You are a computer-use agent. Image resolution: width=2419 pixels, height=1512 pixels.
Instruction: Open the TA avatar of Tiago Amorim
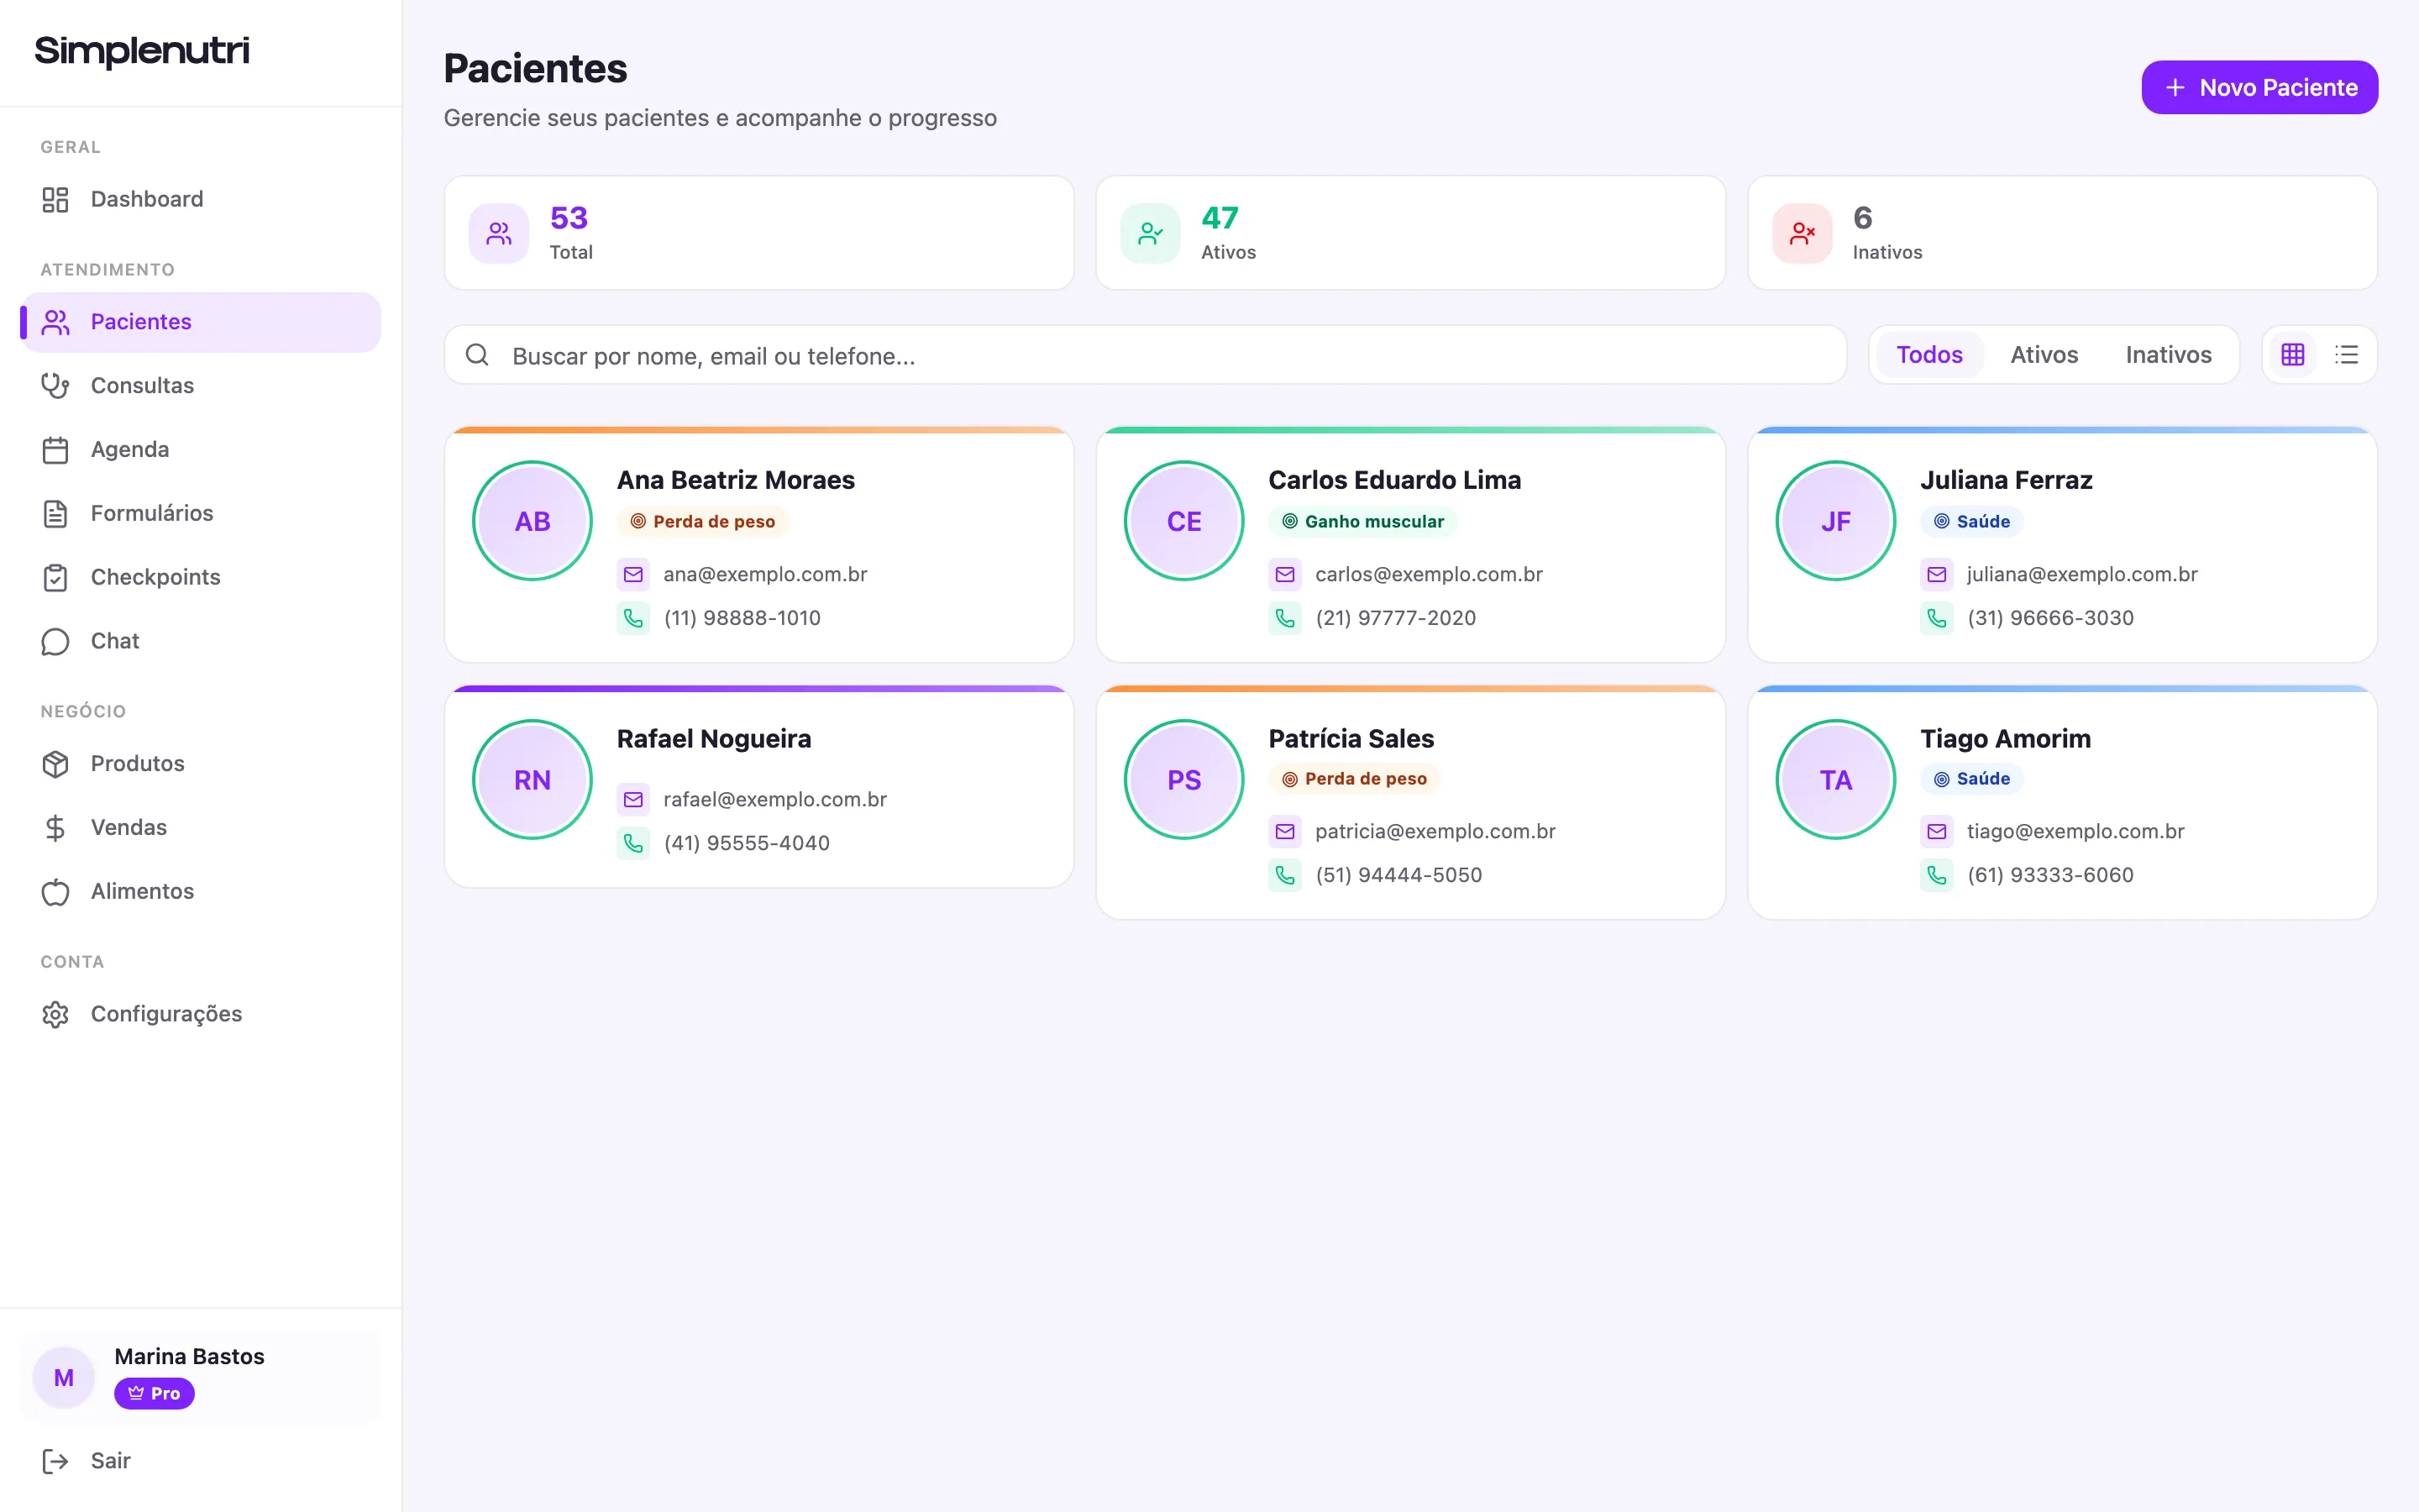[x=1835, y=780]
